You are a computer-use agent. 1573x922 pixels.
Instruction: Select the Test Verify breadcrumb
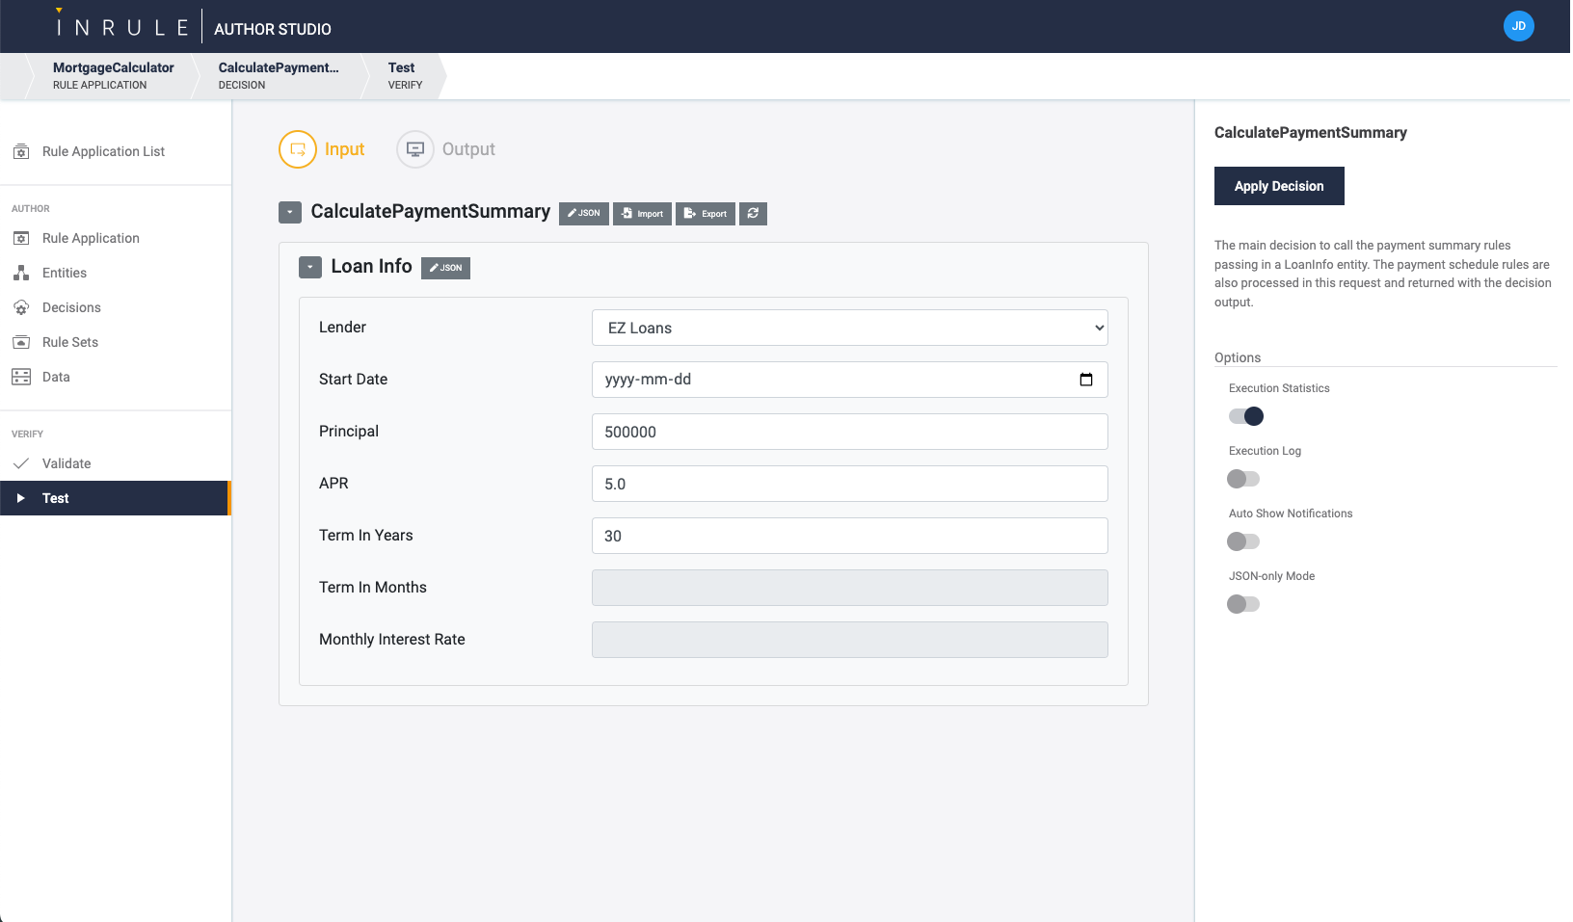click(405, 75)
